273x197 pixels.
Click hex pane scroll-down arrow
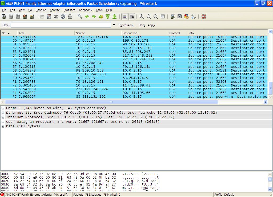(270, 189)
